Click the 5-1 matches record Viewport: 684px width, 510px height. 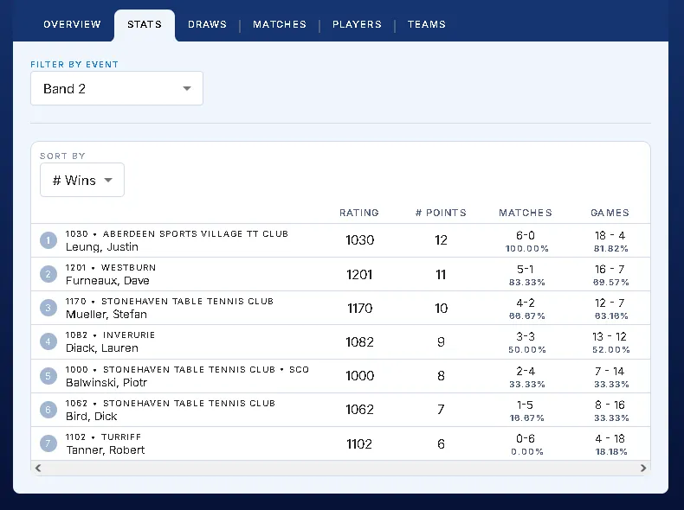click(526, 269)
